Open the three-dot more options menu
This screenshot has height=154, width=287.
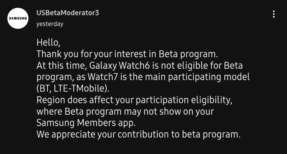coord(274,14)
